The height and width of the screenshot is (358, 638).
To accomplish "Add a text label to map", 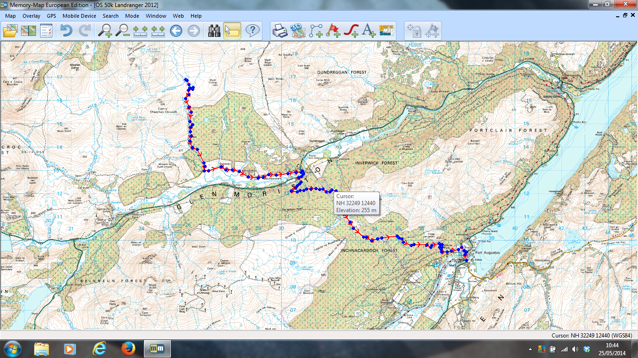I will pyautogui.click(x=369, y=31).
